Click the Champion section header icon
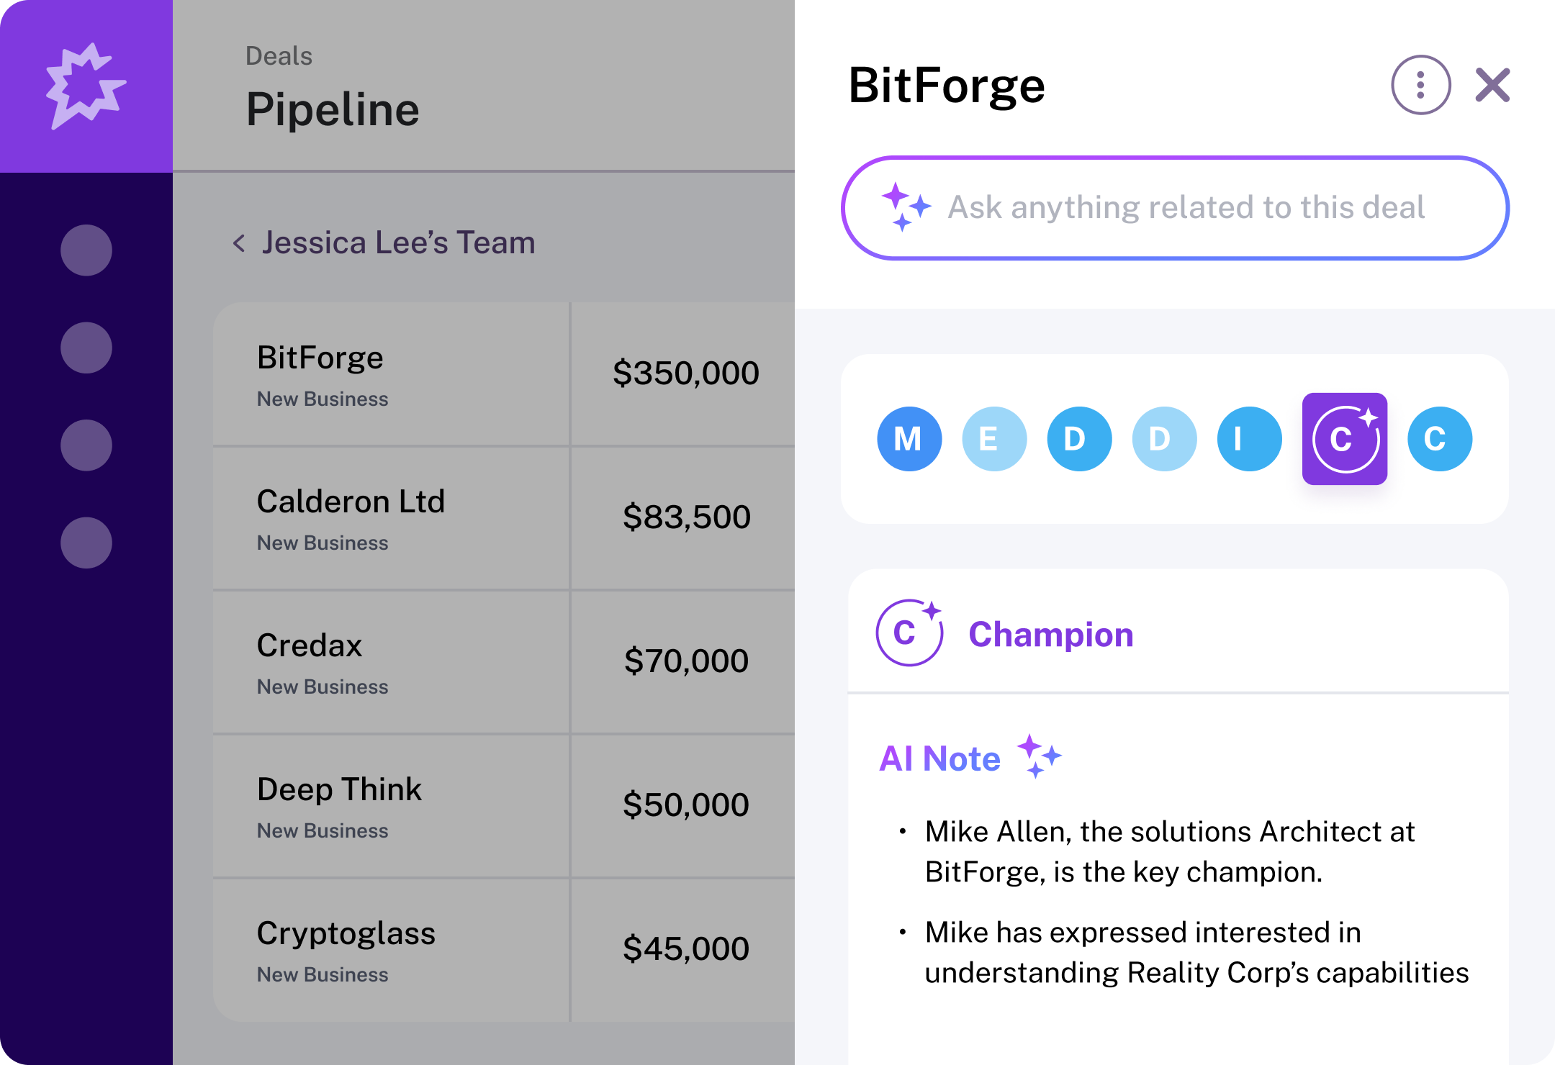The image size is (1555, 1065). point(909,633)
